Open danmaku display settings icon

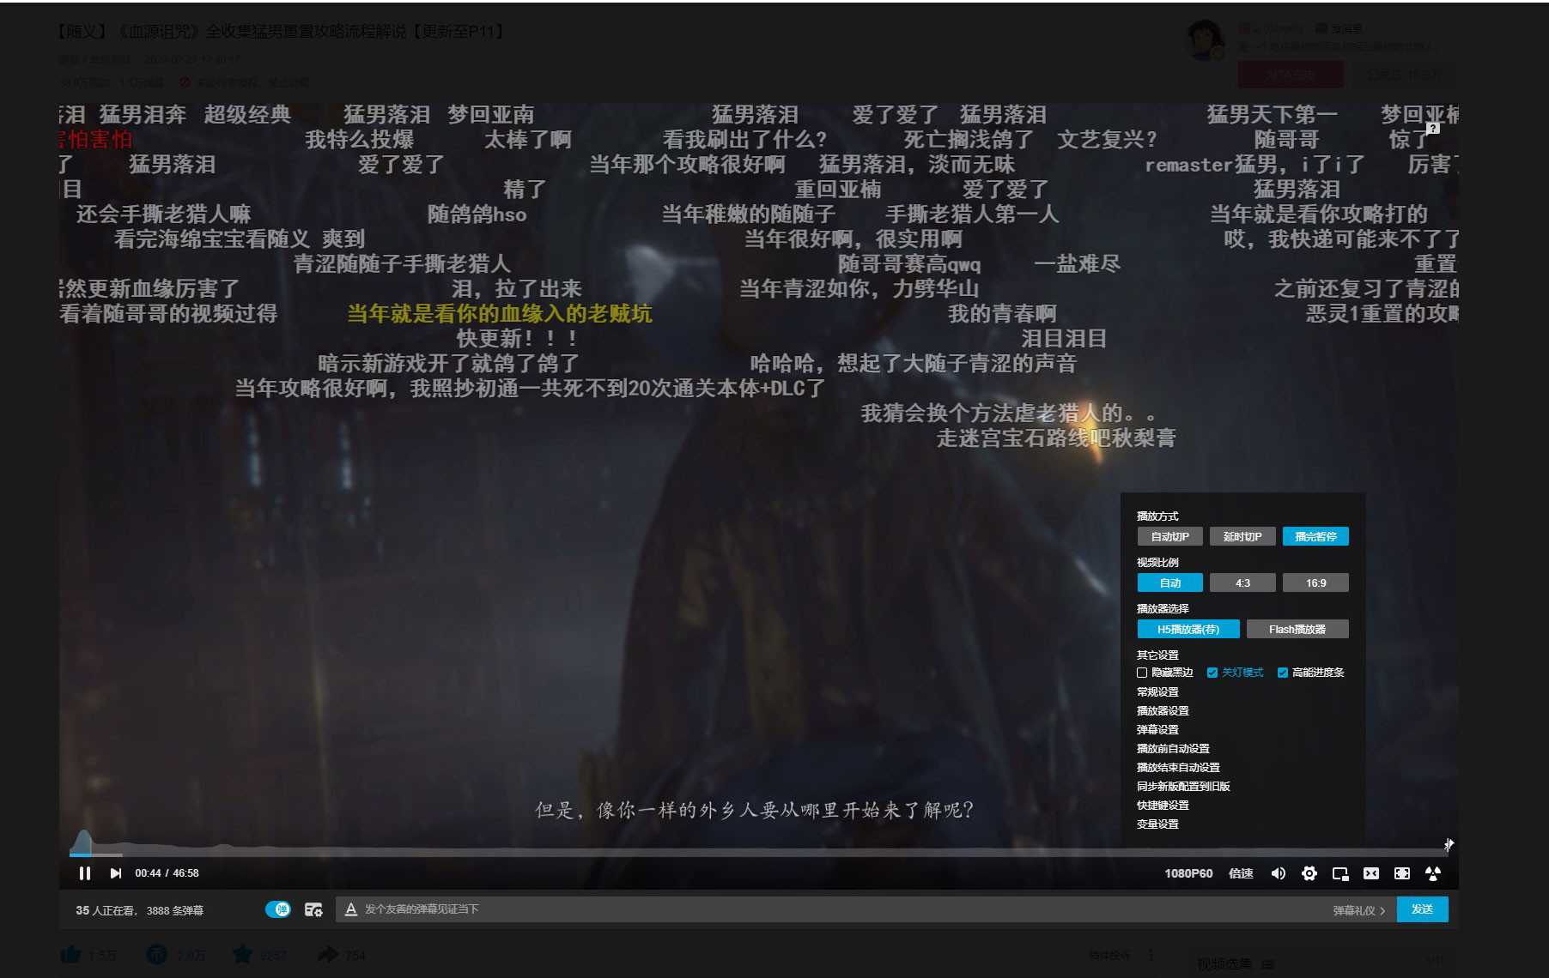313,909
